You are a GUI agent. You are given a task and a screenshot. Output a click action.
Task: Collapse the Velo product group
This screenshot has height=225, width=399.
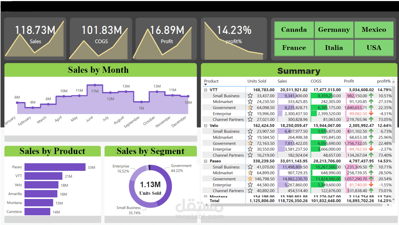pyautogui.click(x=205, y=126)
